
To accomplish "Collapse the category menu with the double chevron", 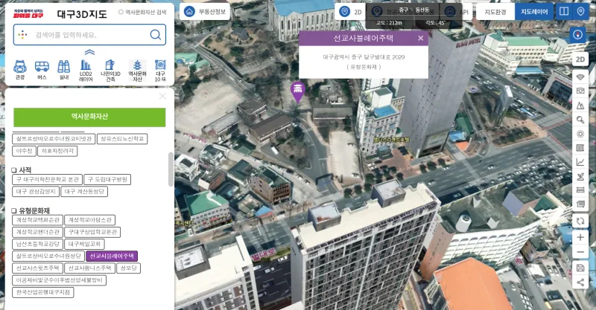I will [x=89, y=52].
